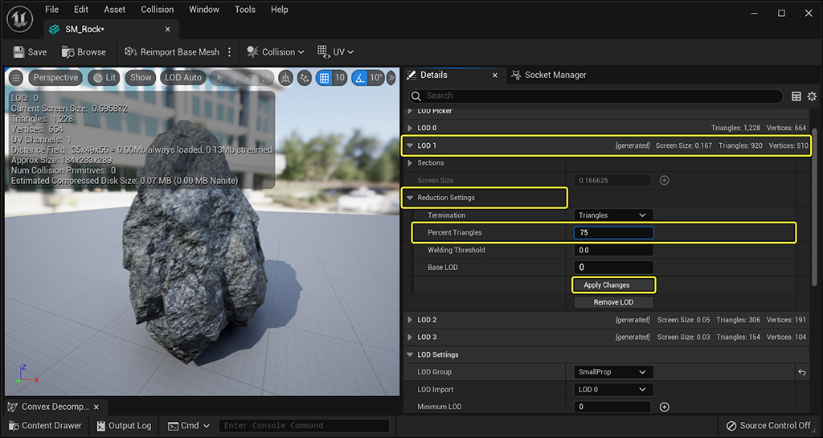This screenshot has height=438, width=823.
Task: Toggle rotation angle snapping
Action: coord(359,78)
